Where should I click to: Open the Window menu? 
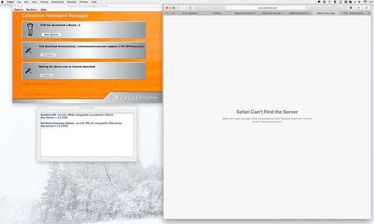point(84,1)
